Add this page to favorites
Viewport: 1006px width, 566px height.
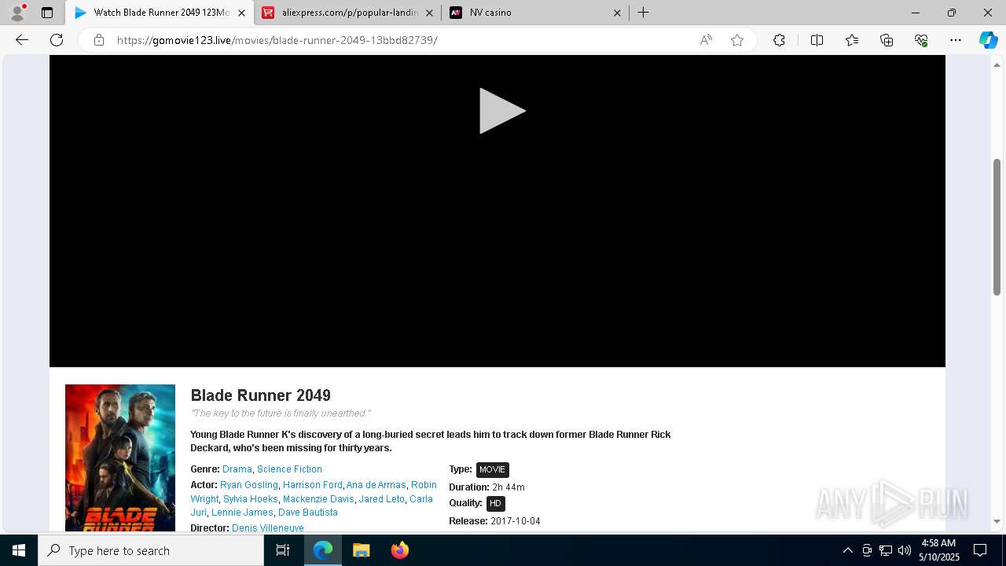[x=737, y=40]
